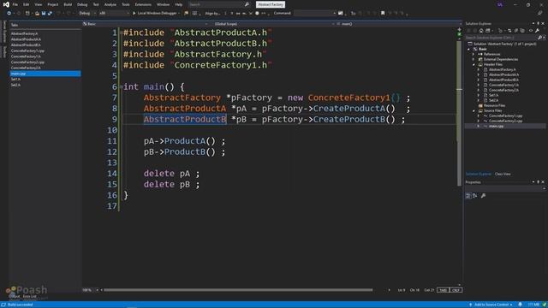Viewport: 548px width, 308px height.
Task: Collapse Source Files folder in Solution Explorer
Action: click(474, 110)
